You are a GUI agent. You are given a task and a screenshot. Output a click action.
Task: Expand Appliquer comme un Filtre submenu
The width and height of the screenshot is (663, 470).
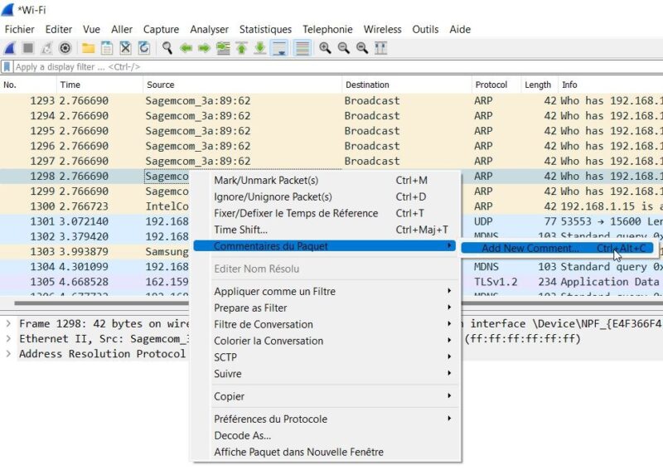coord(325,292)
